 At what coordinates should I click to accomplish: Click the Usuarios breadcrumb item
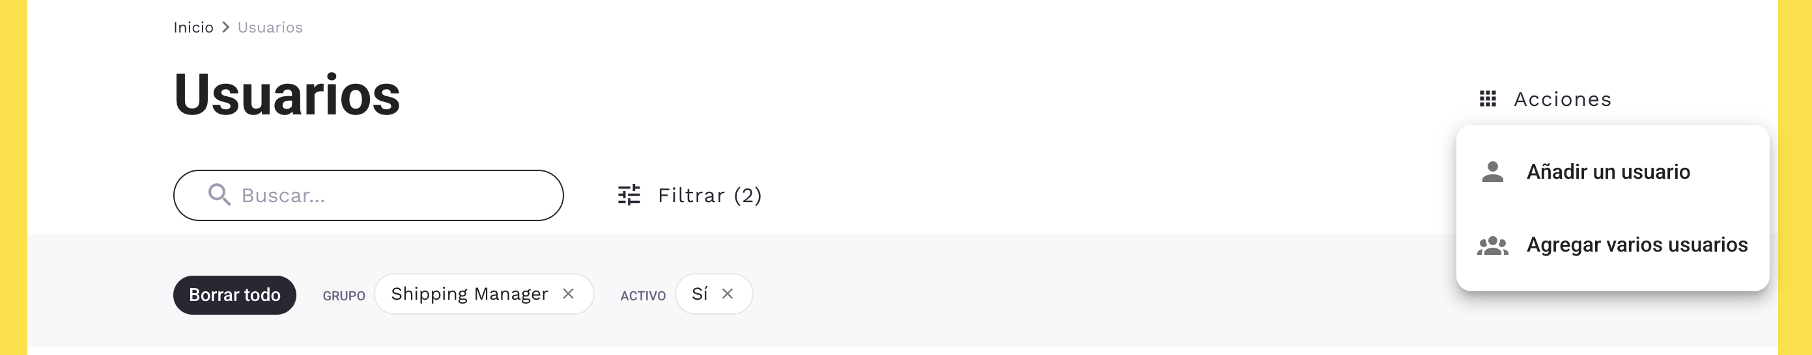(x=270, y=27)
